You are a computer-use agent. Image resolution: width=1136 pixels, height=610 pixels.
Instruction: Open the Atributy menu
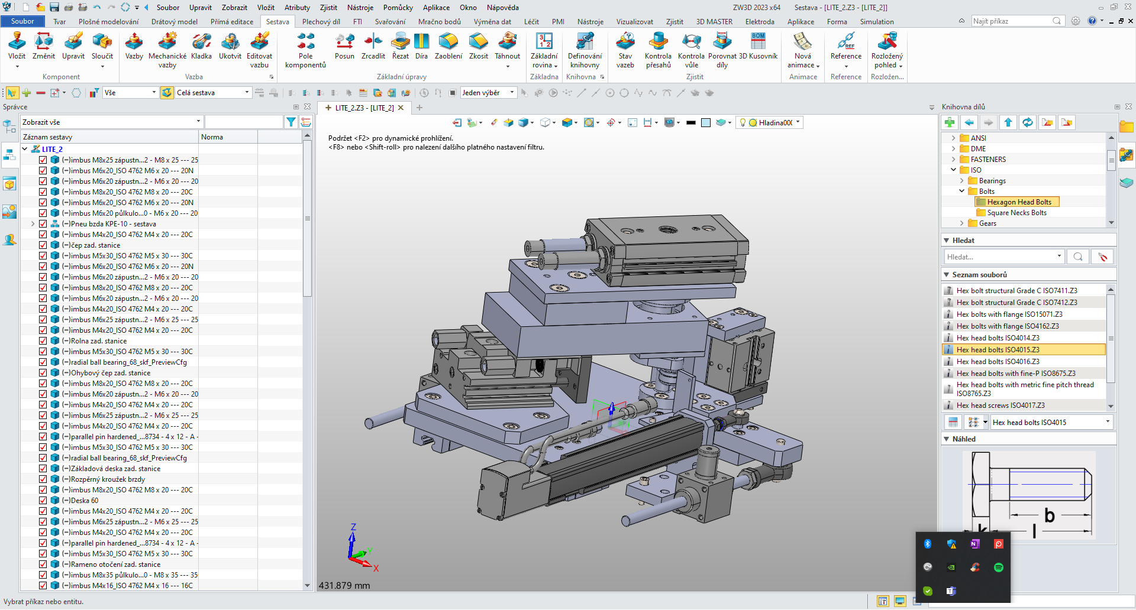coord(297,8)
